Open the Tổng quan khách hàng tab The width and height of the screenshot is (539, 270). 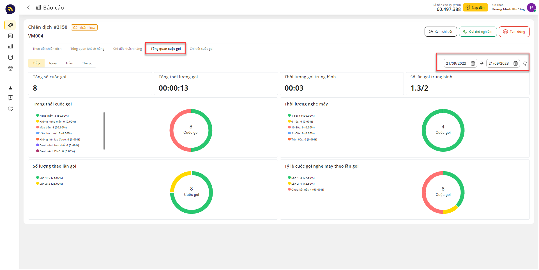87,49
